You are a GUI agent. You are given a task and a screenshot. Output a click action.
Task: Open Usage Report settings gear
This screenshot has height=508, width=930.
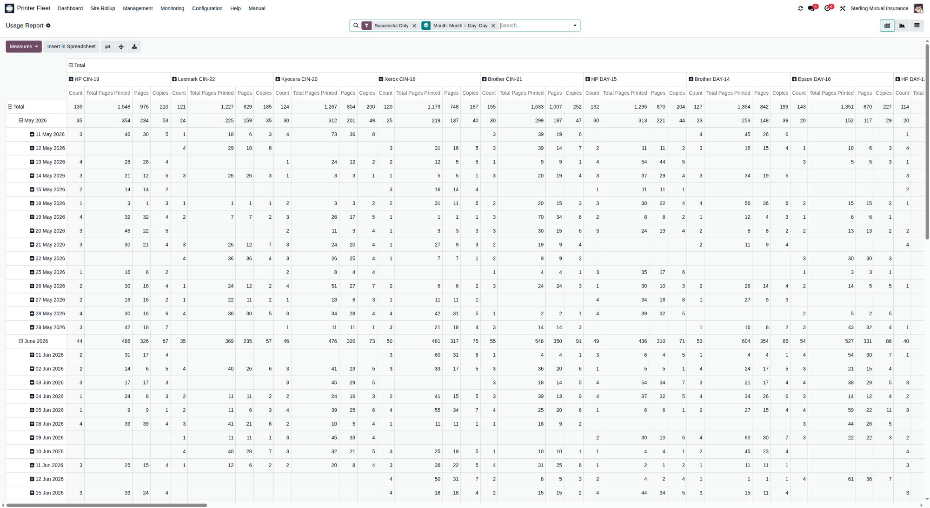[x=48, y=26]
